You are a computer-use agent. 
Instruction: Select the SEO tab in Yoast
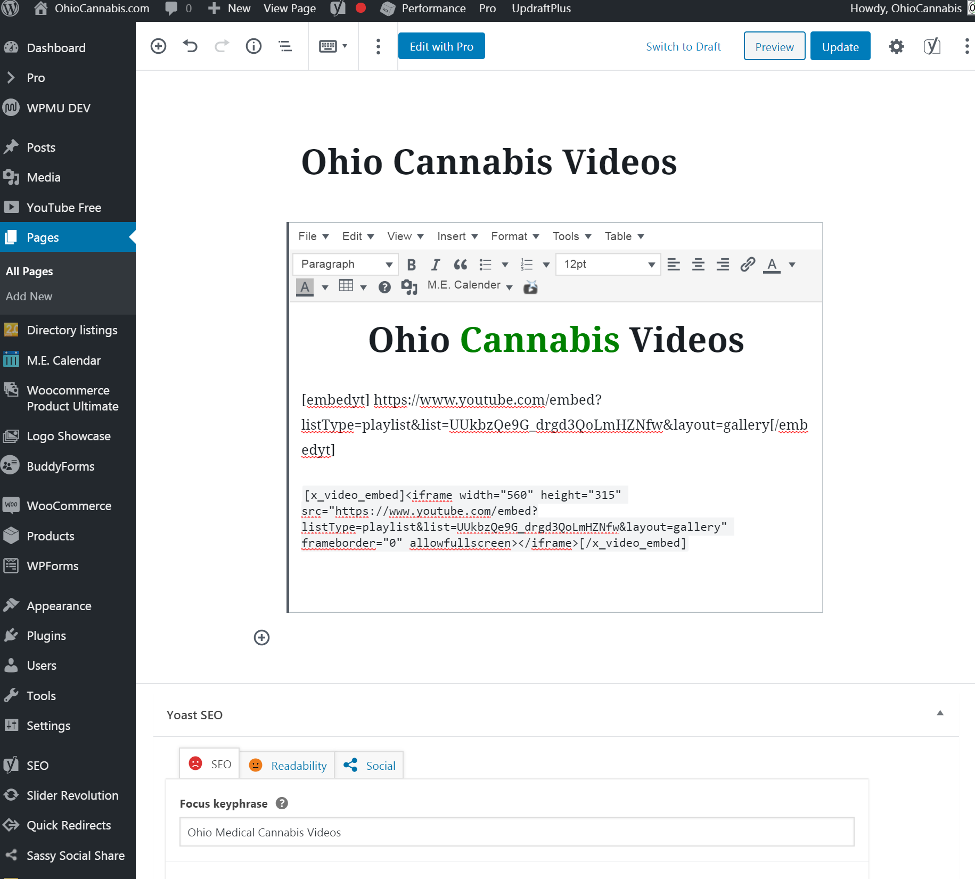tap(209, 765)
